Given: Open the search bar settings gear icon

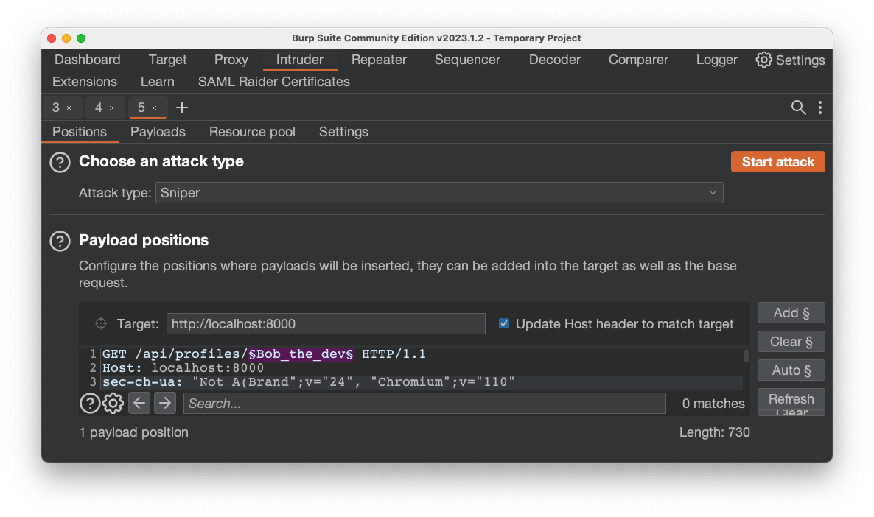Looking at the screenshot, I should tap(113, 403).
